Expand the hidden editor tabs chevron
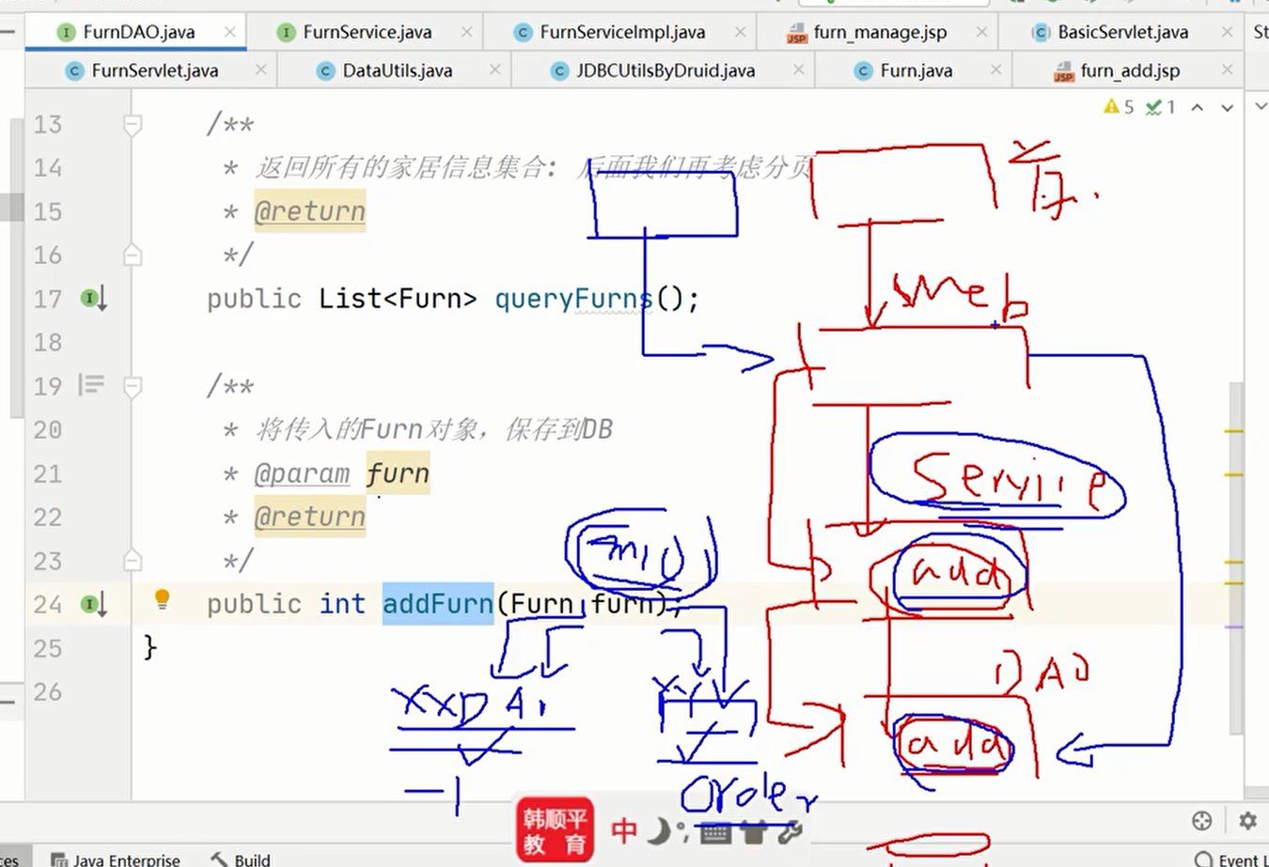The height and width of the screenshot is (867, 1269). [x=1261, y=106]
